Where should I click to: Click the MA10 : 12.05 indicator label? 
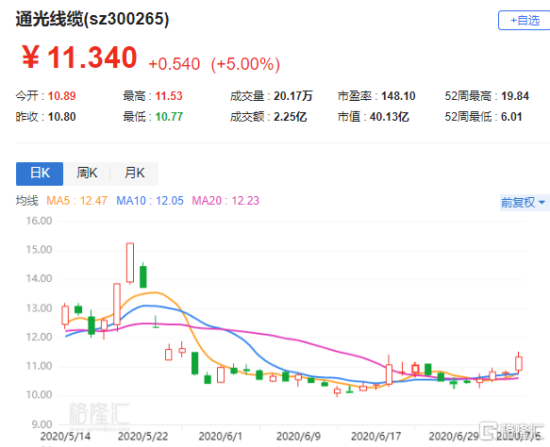pos(150,201)
